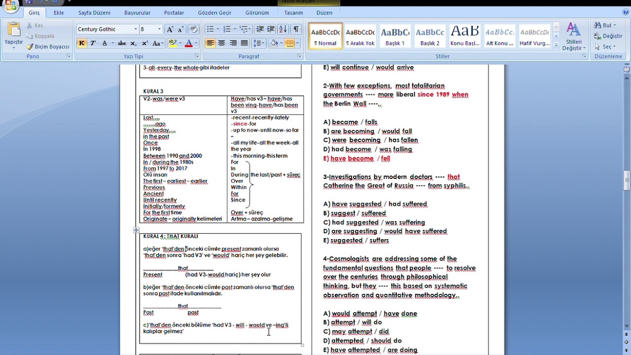
Task: Click the red font color swatch
Action: [188, 43]
